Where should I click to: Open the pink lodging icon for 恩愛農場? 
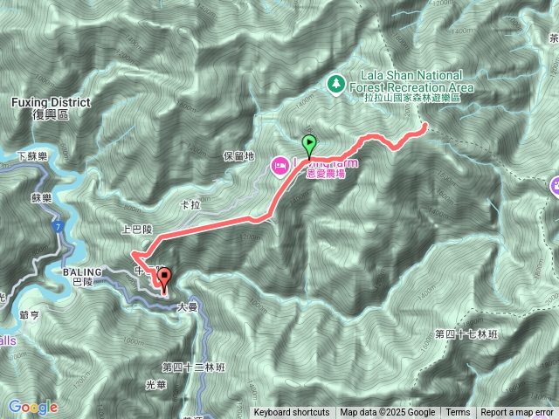click(279, 167)
